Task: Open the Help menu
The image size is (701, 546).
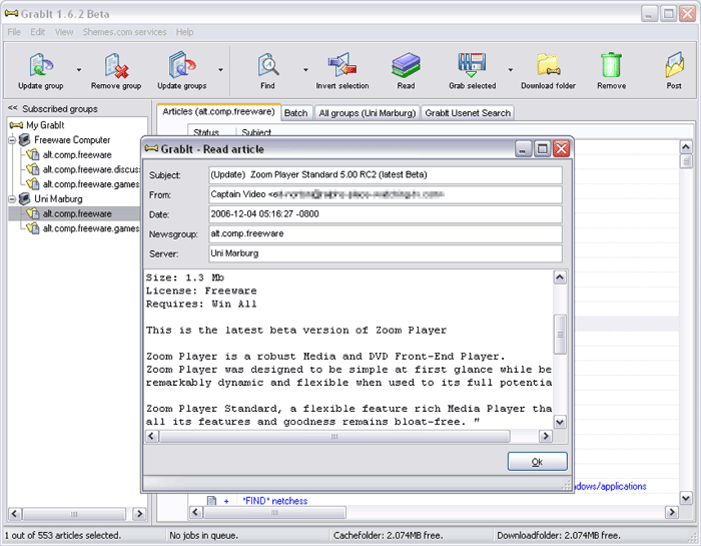Action: point(184,32)
